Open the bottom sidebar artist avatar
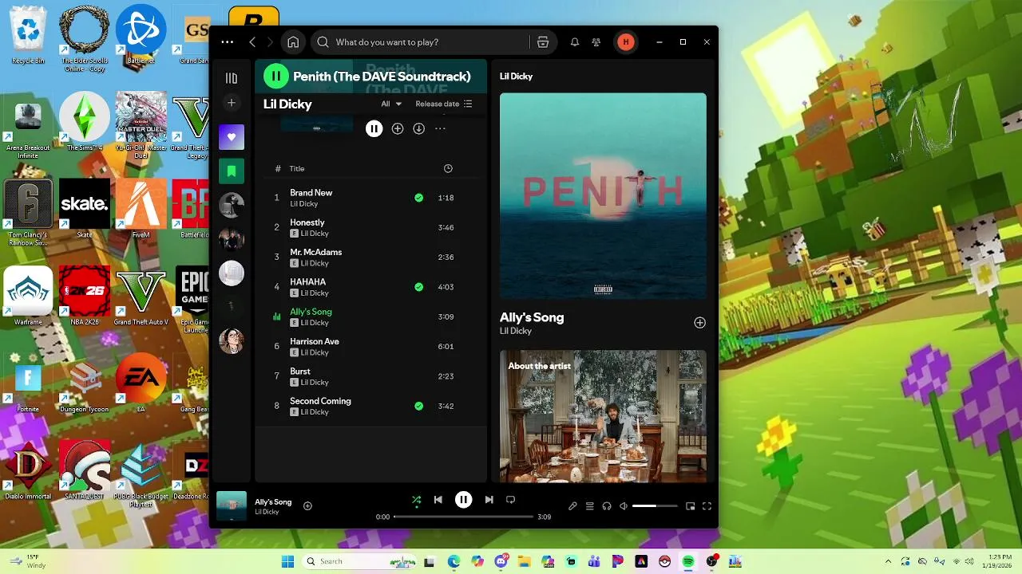This screenshot has width=1022, height=574. pyautogui.click(x=232, y=341)
